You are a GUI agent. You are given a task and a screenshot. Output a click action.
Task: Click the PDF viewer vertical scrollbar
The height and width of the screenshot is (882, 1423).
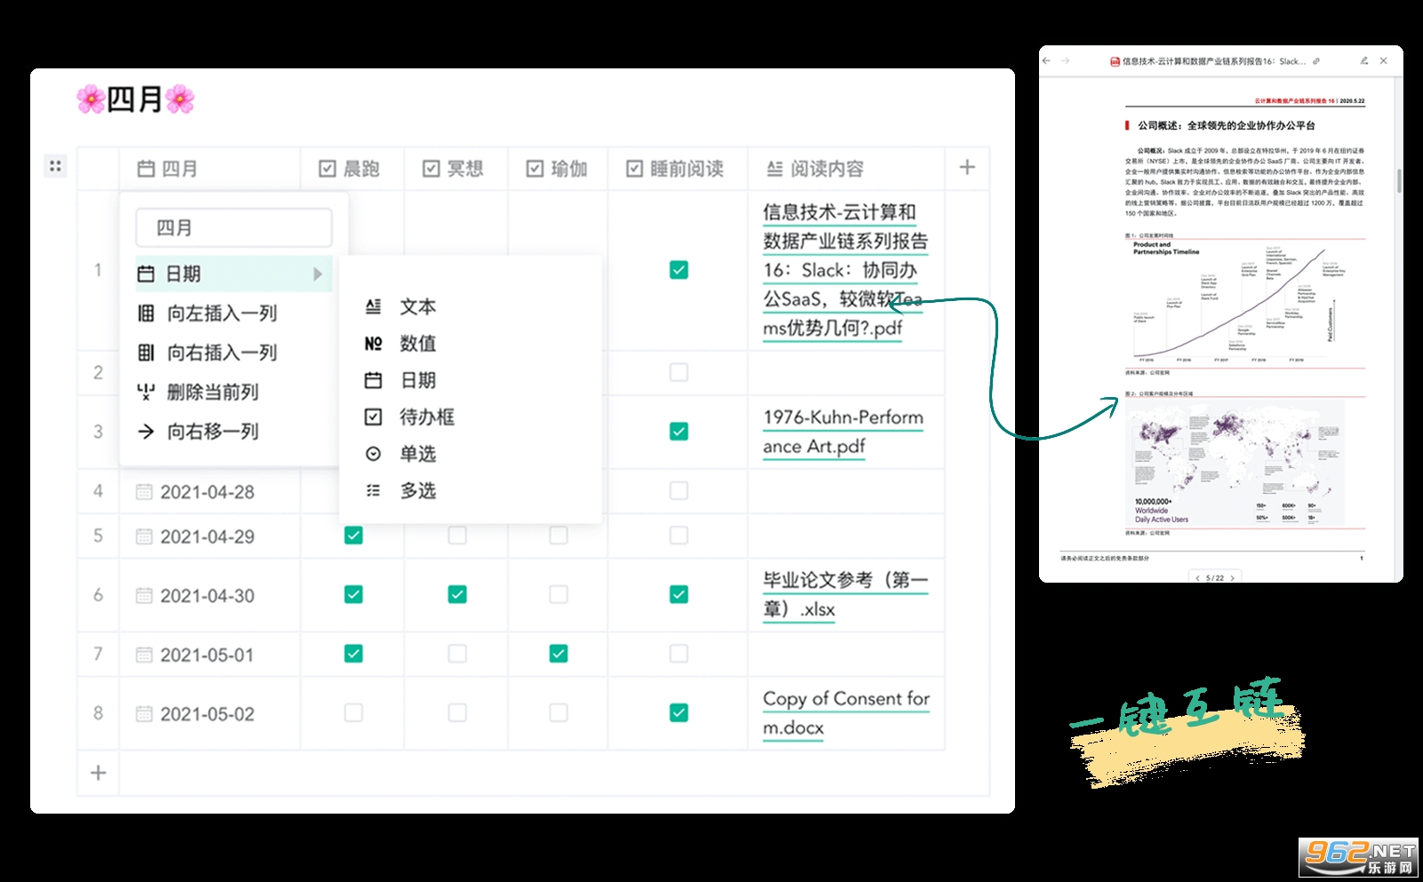(1399, 180)
